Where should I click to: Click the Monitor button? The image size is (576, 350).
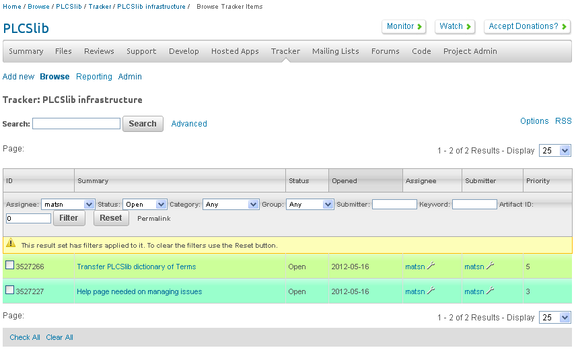(x=404, y=26)
